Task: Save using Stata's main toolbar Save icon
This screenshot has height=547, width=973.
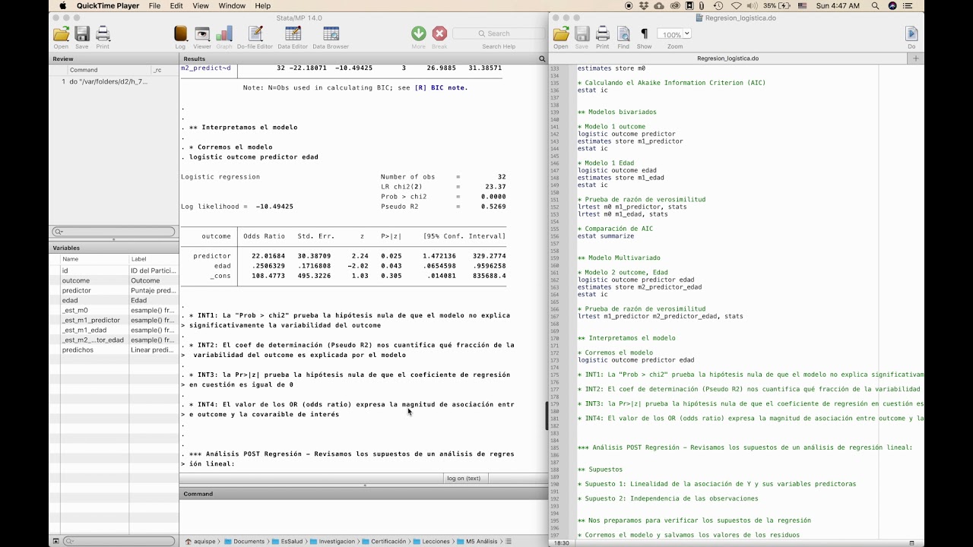Action: click(x=82, y=33)
